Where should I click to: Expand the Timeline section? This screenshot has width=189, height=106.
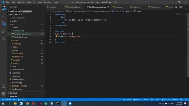(x=26, y=96)
